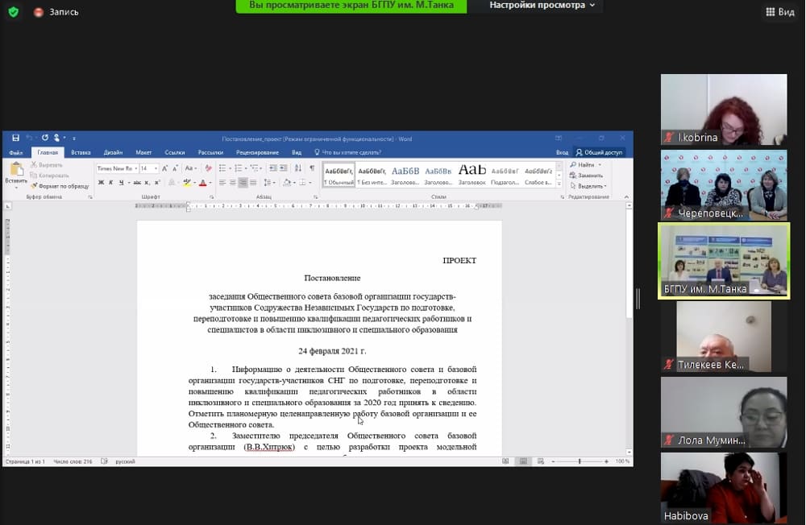This screenshot has width=806, height=525.
Task: Open the File (Файл) tab
Action: point(15,152)
